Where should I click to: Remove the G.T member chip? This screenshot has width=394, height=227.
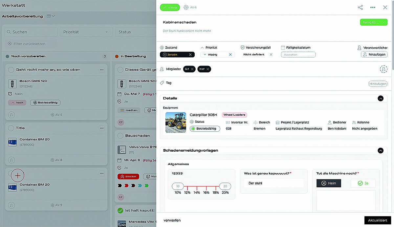[192, 69]
